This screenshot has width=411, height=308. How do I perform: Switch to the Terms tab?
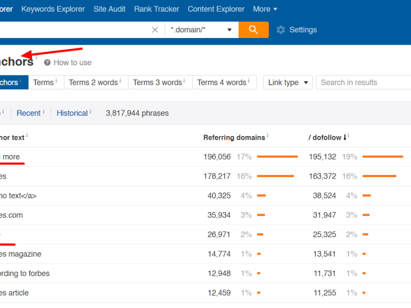[44, 83]
